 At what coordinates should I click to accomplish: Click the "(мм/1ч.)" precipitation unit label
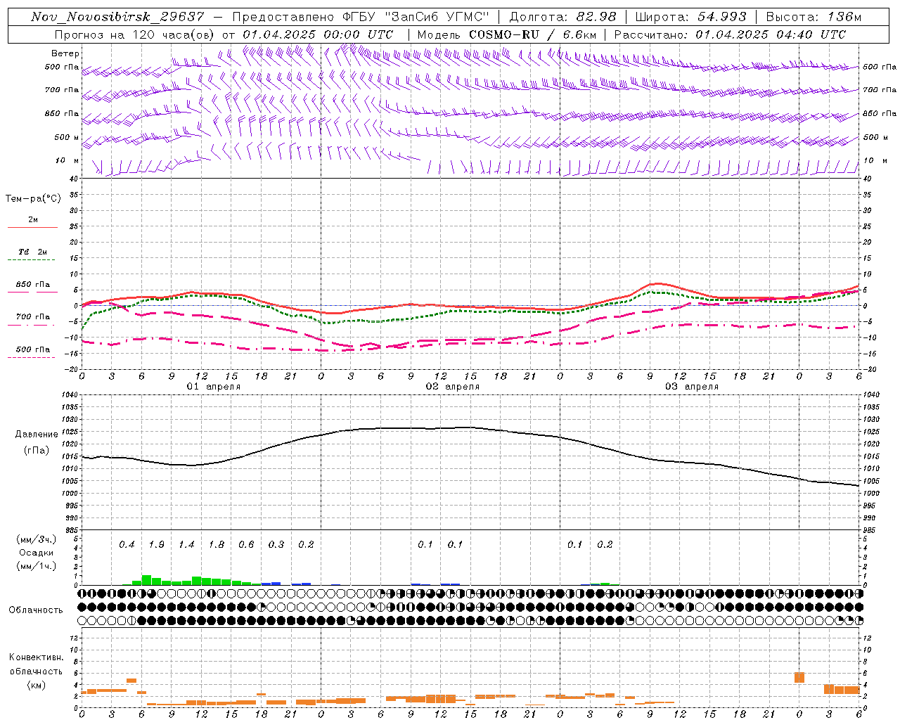[x=36, y=566]
